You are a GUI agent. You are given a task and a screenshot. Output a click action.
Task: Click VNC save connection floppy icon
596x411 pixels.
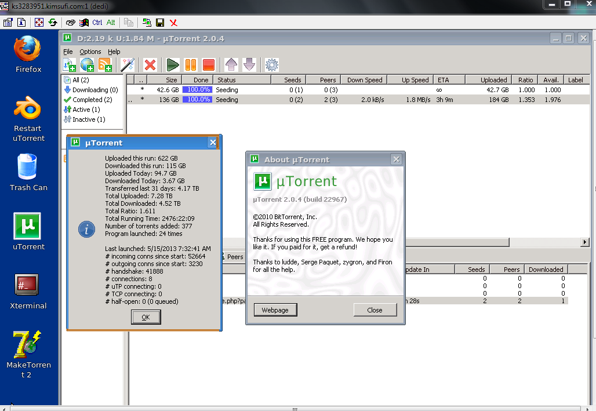(x=160, y=23)
